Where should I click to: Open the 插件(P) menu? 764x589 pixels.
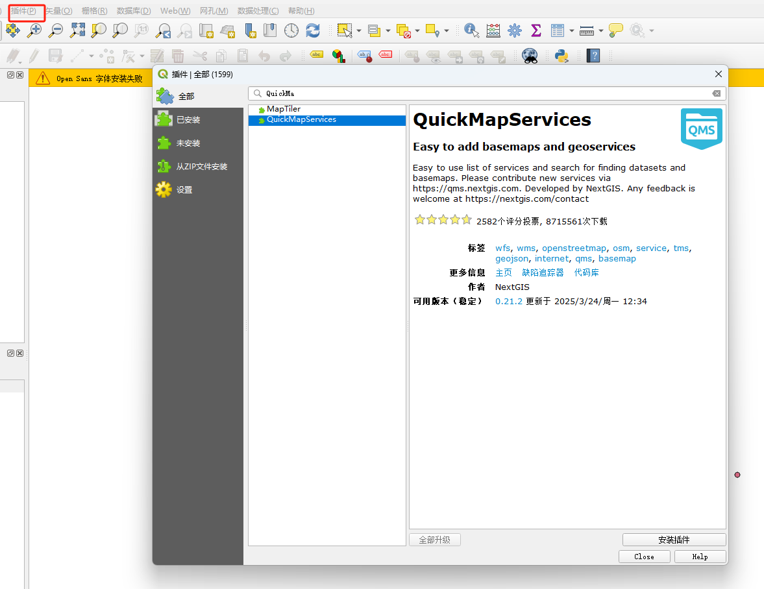coord(23,11)
